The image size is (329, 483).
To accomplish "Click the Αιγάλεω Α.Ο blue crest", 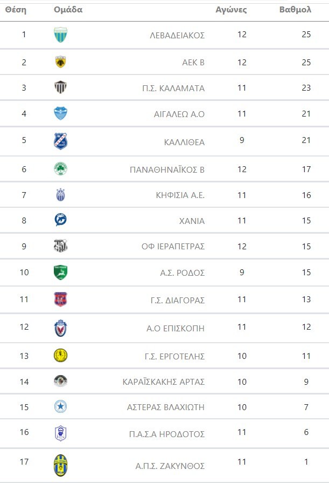I will pos(61,113).
